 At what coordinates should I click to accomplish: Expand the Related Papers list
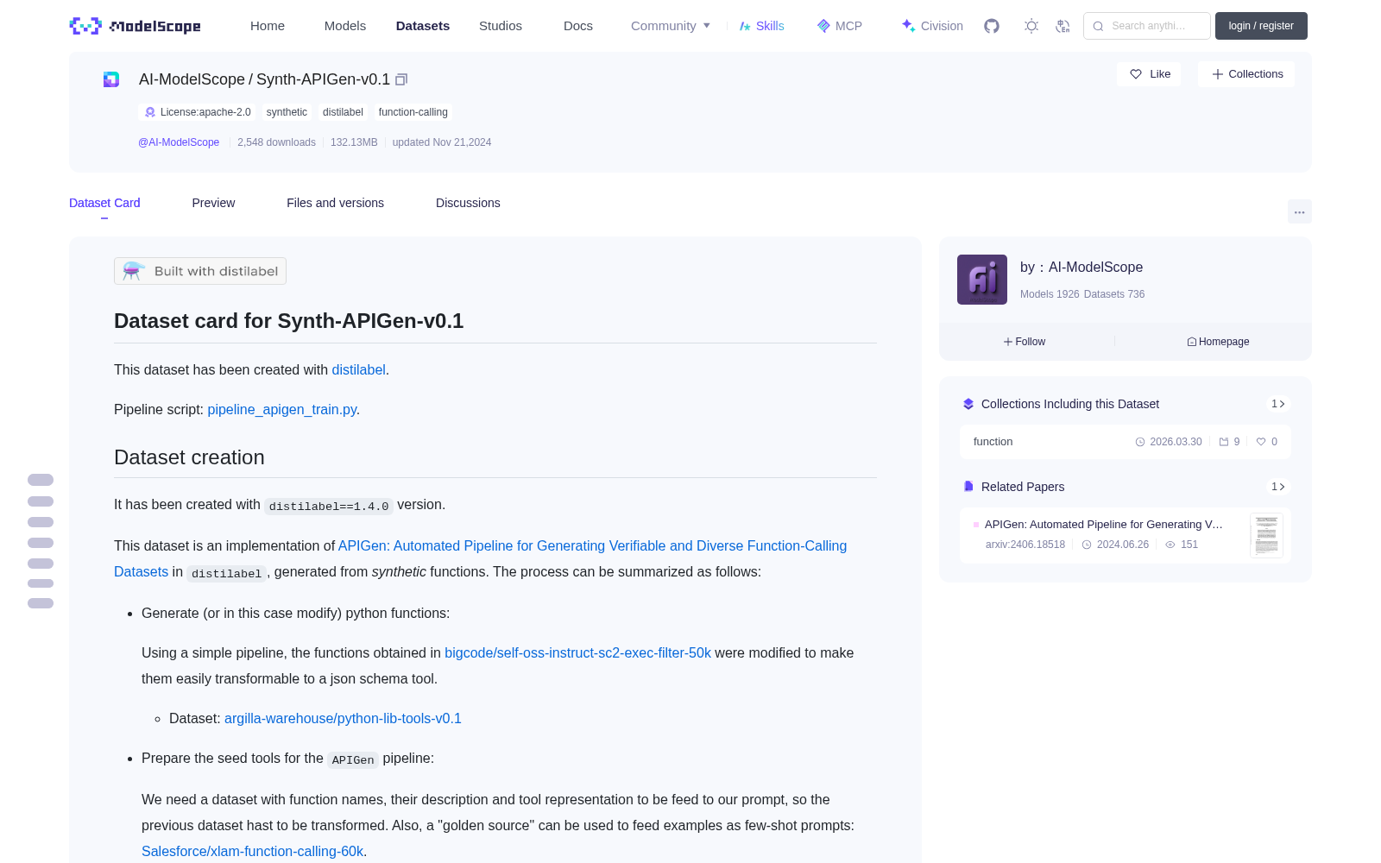pos(1277,487)
